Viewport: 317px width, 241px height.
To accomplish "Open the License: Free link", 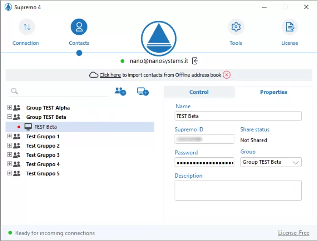I will coord(293,233).
